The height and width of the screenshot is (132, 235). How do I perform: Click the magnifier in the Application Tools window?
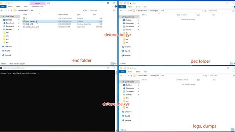pyautogui.click(x=113, y=11)
